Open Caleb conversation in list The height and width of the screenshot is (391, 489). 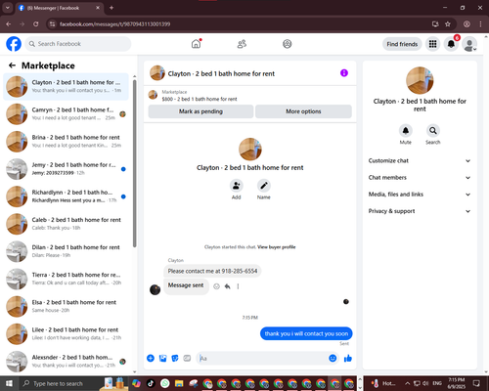(66, 224)
